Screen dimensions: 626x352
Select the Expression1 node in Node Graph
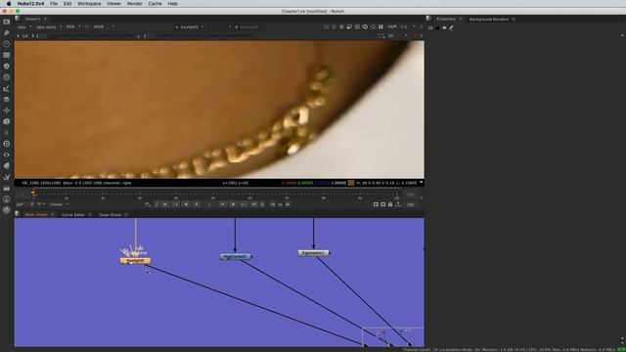(313, 253)
